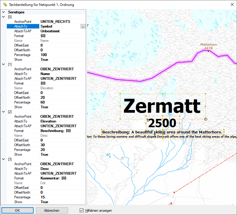Confirm with the OK button
The width and height of the screenshot is (237, 215).
pyautogui.click(x=17, y=210)
